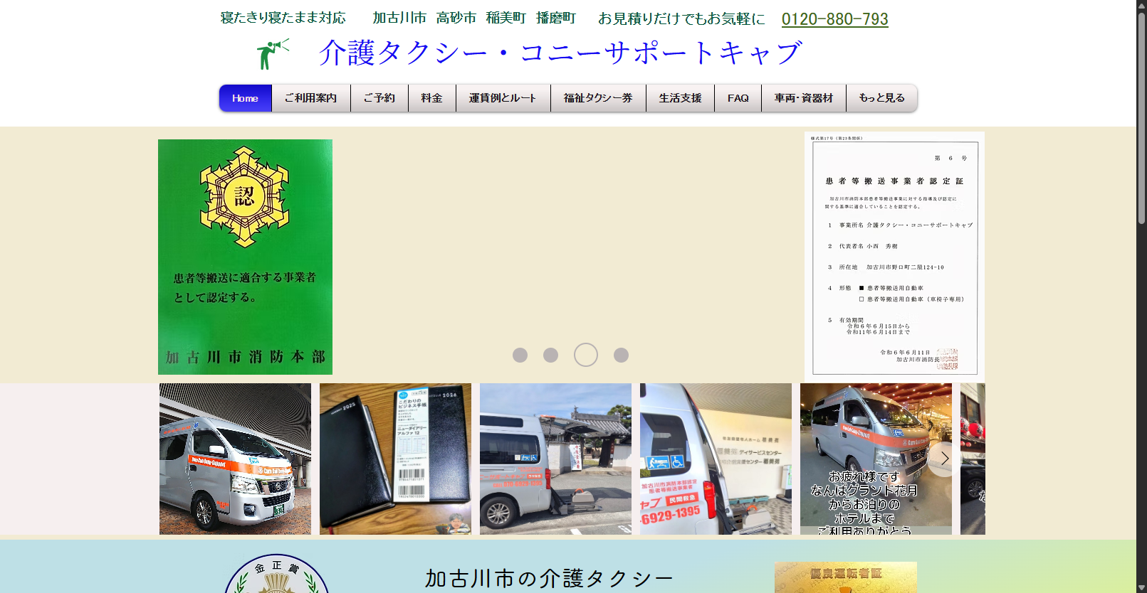Viewport: 1147px width, 593px height.
Task: Open the van door 6929-1395 gallery photo
Action: [x=716, y=459]
